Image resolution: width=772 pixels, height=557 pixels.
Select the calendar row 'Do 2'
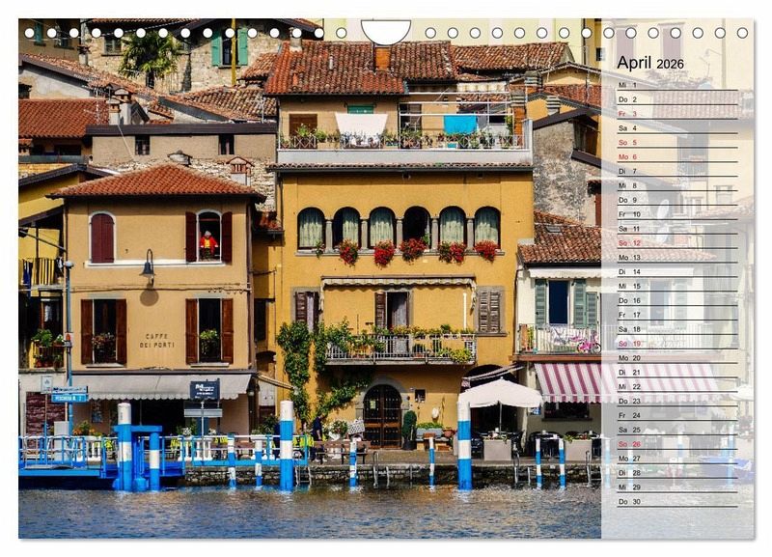[x=677, y=99]
